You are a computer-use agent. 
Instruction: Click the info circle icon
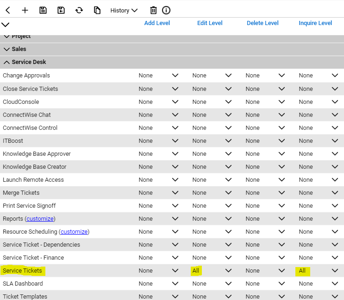(166, 10)
